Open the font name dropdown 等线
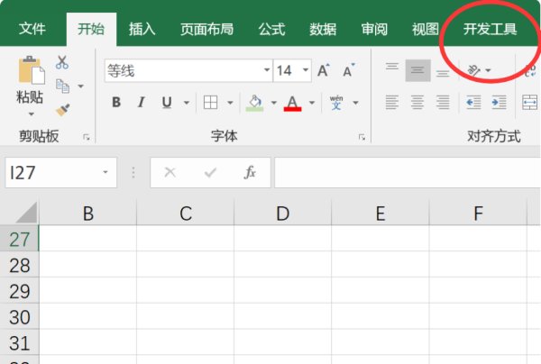Image resolution: width=541 pixels, height=364 pixels. point(267,70)
